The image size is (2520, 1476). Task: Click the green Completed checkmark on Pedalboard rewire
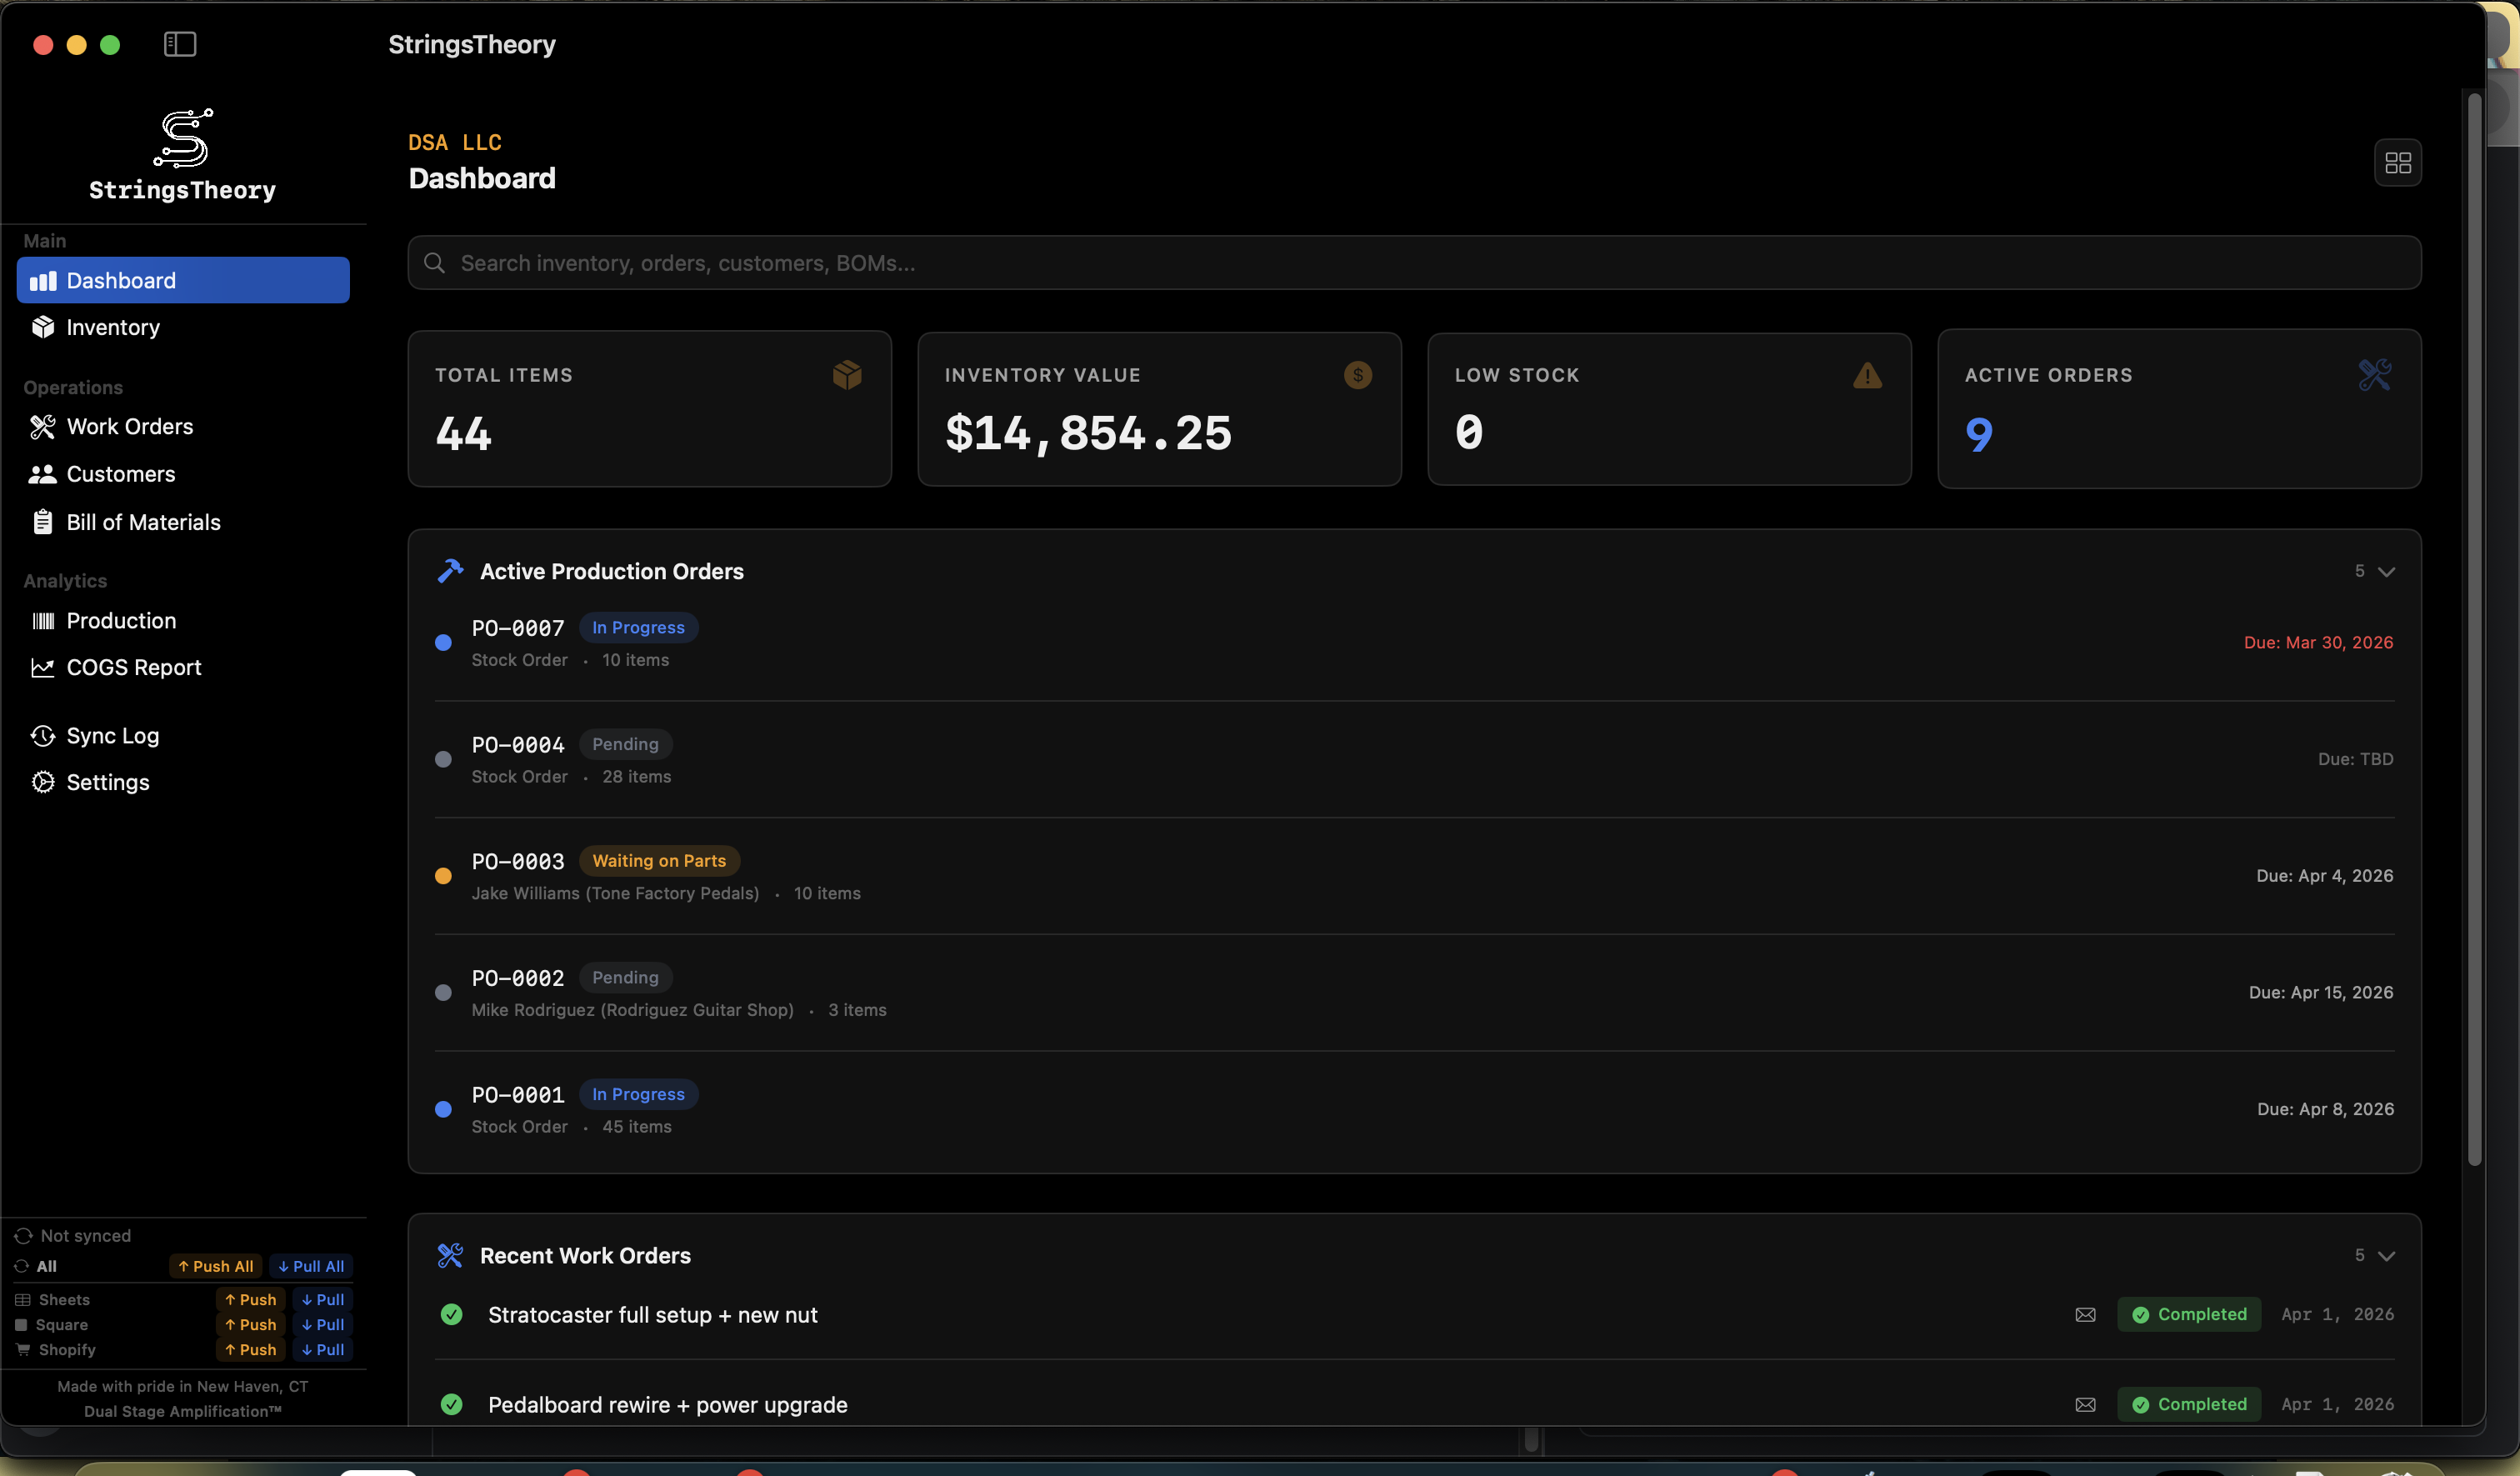(2140, 1404)
